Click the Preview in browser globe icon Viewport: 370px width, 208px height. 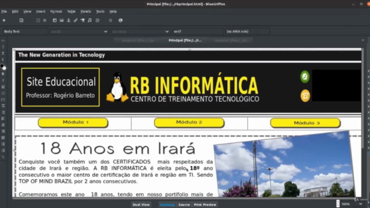tap(121, 20)
